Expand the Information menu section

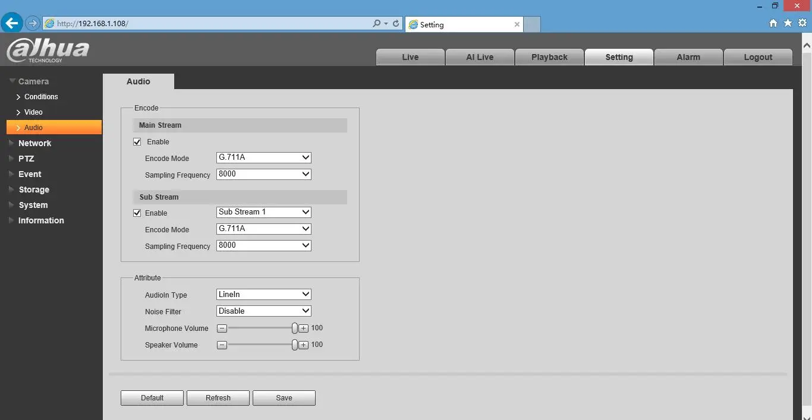[41, 220]
